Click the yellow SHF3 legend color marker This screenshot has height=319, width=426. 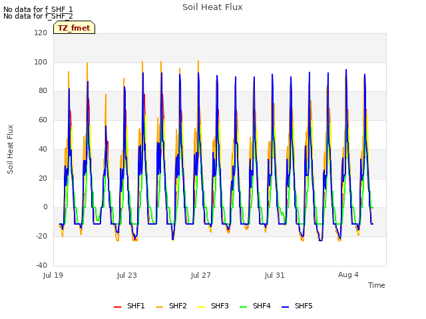pos(201,307)
